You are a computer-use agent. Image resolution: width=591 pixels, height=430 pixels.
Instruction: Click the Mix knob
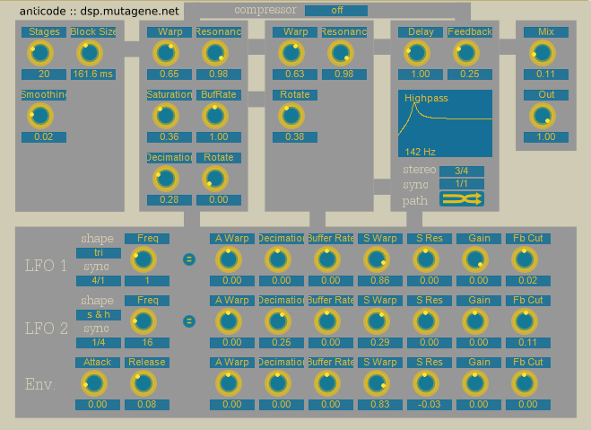543,53
